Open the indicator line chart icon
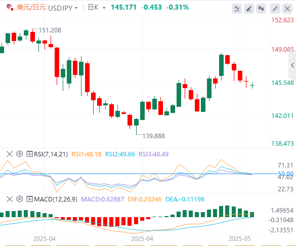The height and width of the screenshot is (246, 296). 237,9
